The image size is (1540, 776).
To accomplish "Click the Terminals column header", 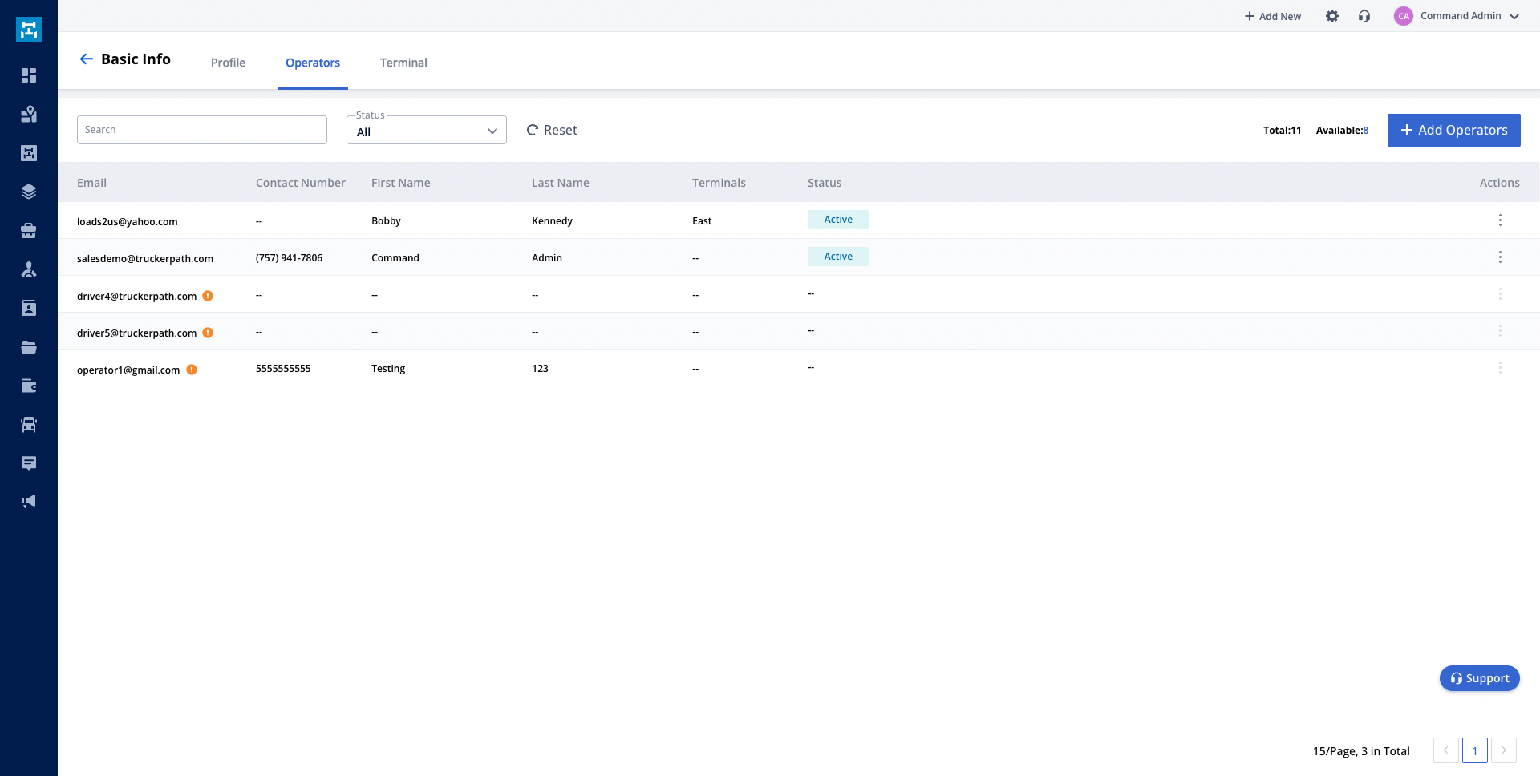I will coord(719,183).
